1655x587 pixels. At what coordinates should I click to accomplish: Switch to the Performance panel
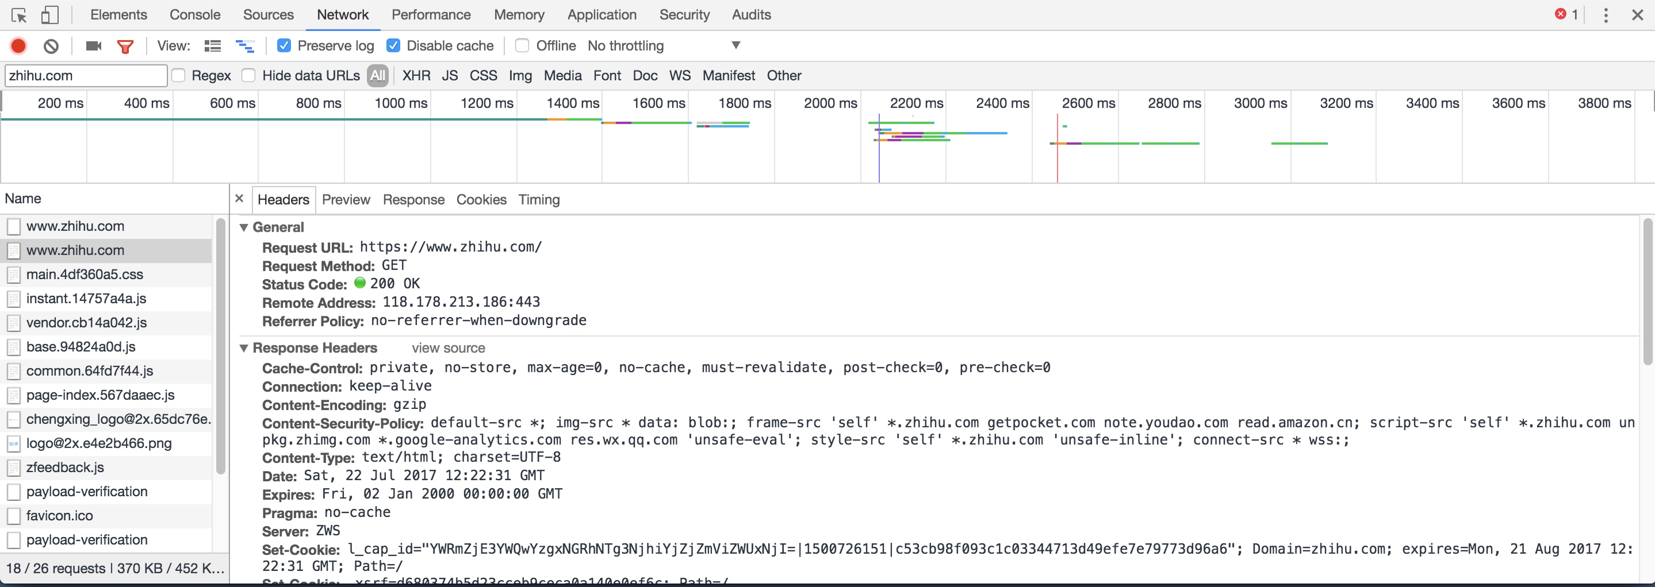[431, 15]
